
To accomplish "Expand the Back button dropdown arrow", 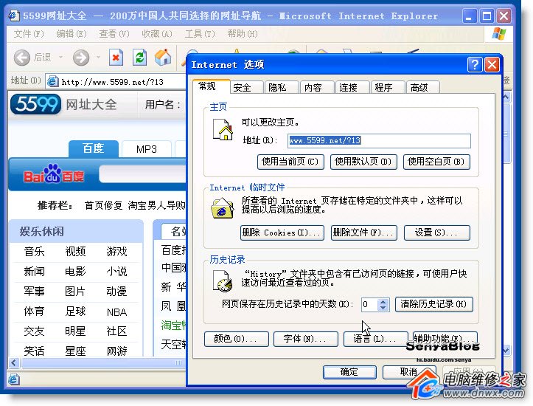I will (x=59, y=58).
